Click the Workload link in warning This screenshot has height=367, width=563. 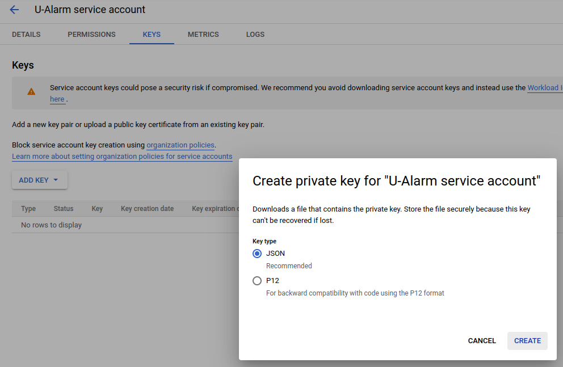[544, 88]
